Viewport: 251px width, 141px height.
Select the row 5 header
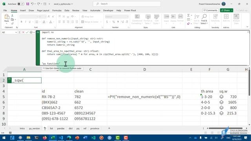coord(4,97)
